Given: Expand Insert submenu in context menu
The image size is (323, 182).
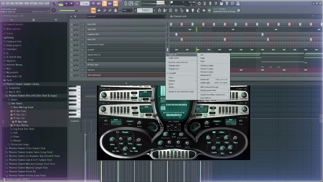Looking at the screenshot, I should click(x=181, y=77).
